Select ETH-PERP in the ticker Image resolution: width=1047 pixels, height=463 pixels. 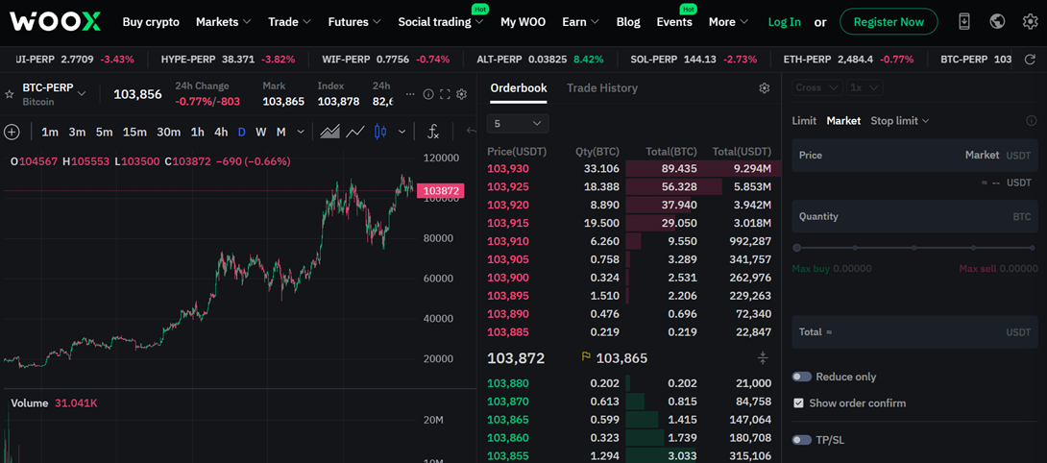[848, 60]
